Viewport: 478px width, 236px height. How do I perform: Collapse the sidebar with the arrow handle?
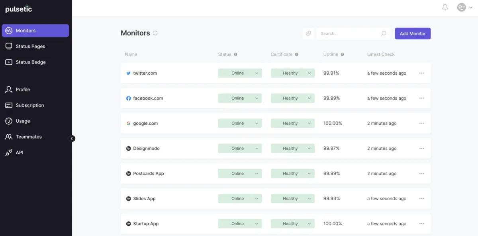click(72, 139)
